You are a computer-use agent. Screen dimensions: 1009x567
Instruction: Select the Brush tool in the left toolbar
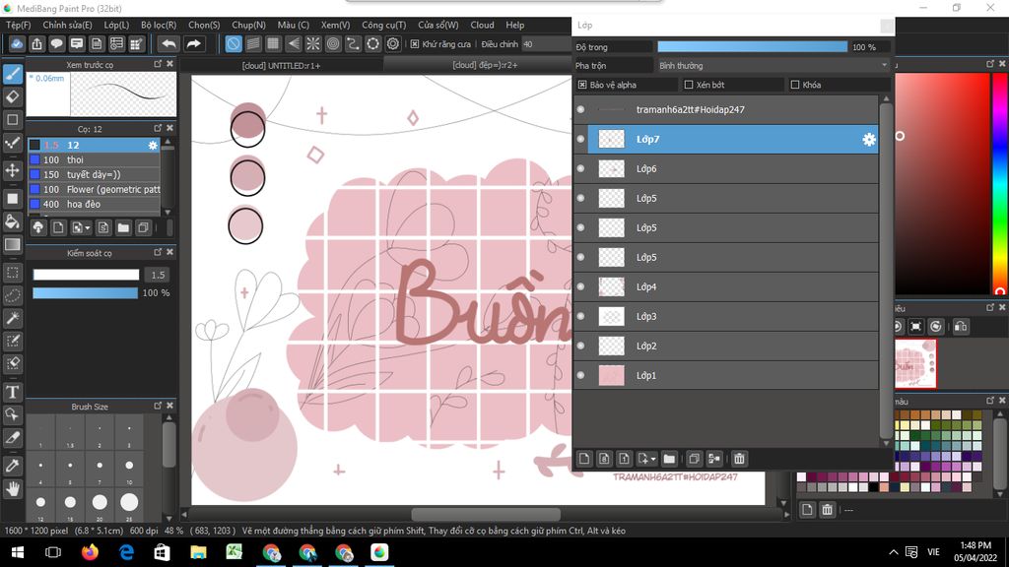13,74
